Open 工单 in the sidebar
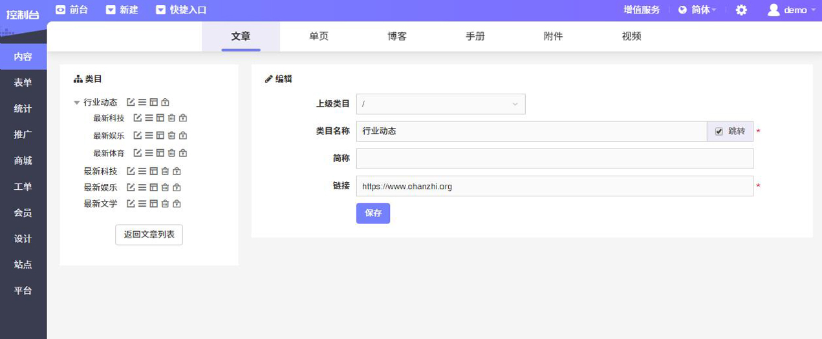The image size is (822, 339). point(23,187)
